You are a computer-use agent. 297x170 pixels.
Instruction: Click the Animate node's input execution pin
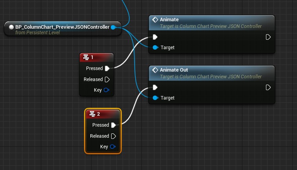click(x=155, y=37)
